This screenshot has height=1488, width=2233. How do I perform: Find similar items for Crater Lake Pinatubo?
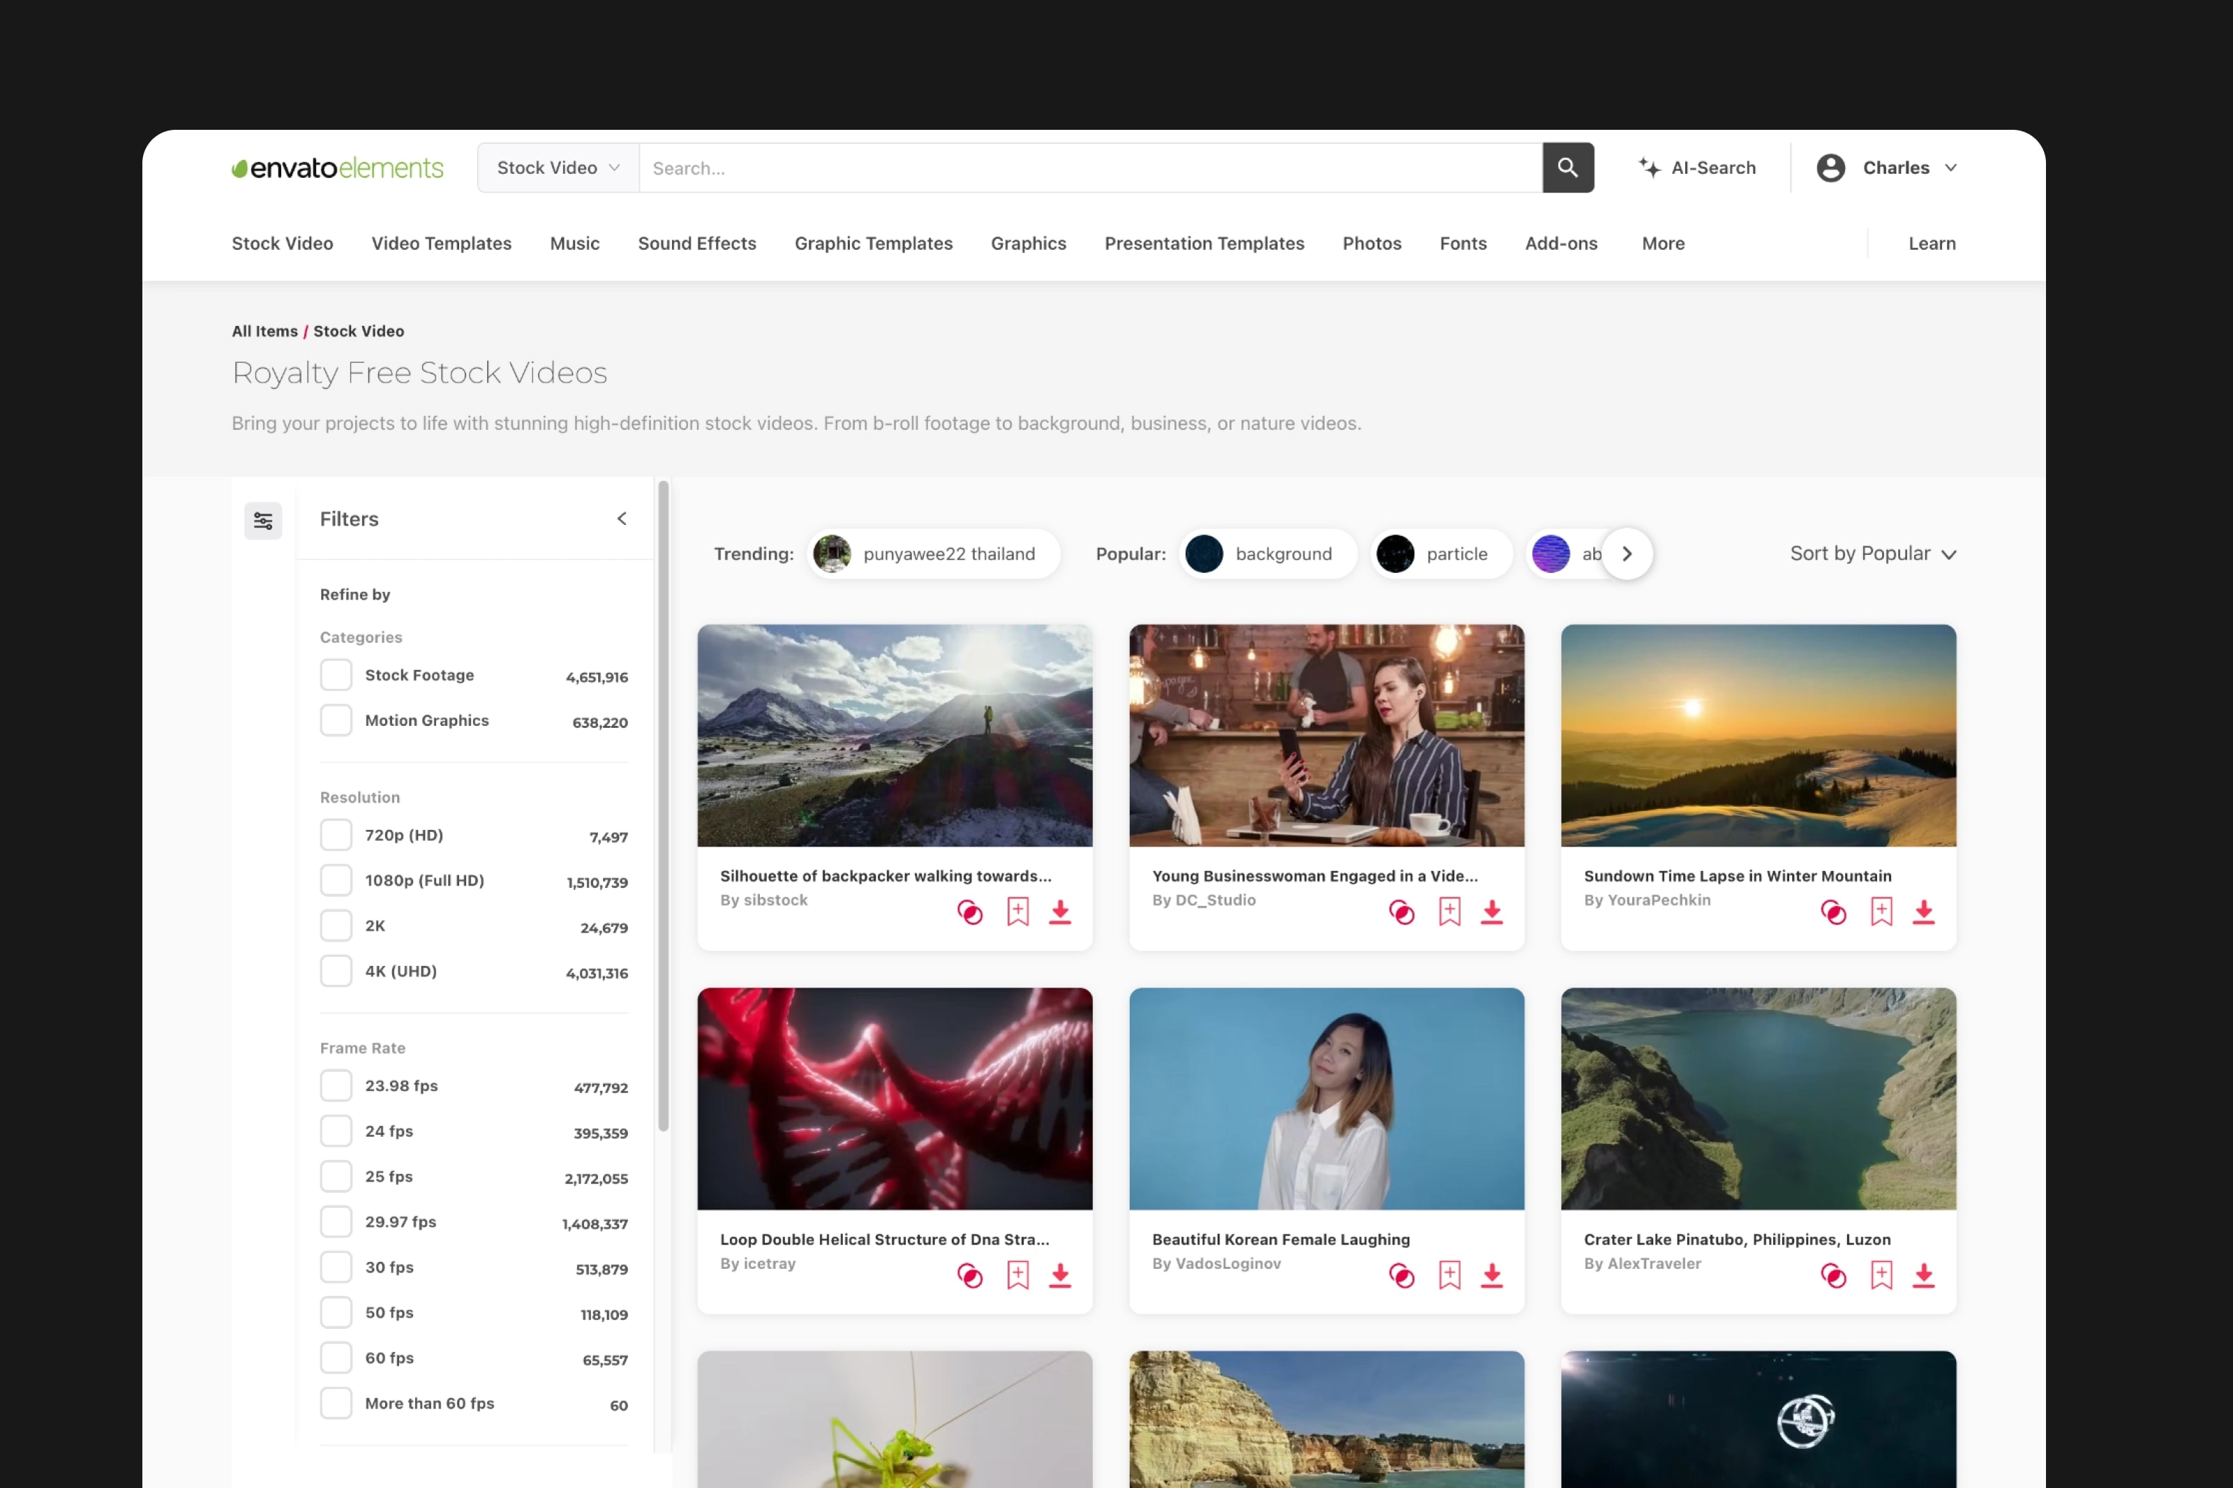pyautogui.click(x=1832, y=1277)
